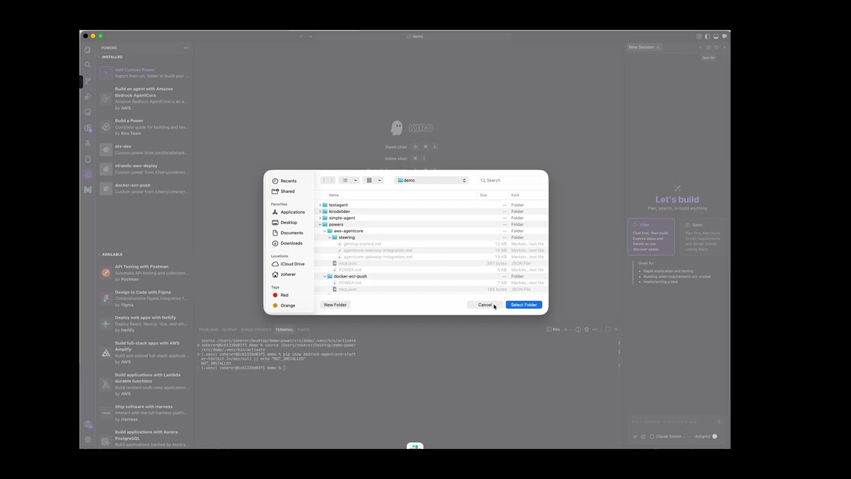Open Source Control in Kiro activity bar
Viewport: 851px width, 479px height.
click(x=87, y=80)
